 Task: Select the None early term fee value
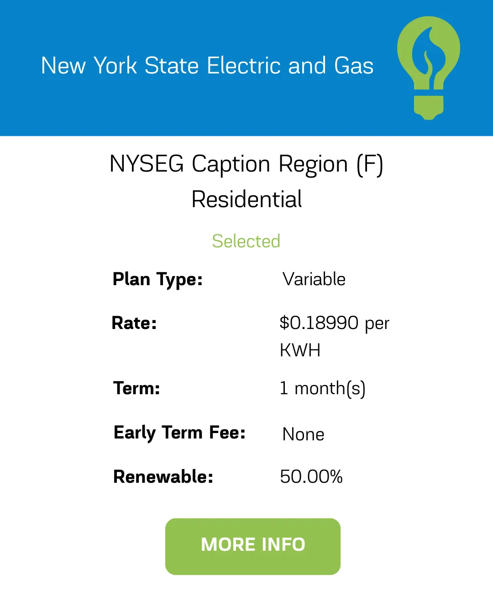304,434
